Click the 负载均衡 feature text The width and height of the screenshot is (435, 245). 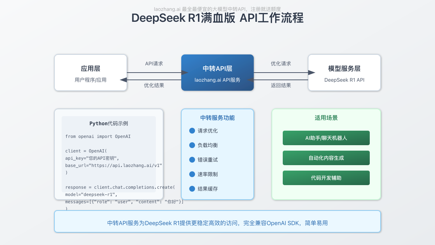(208, 145)
